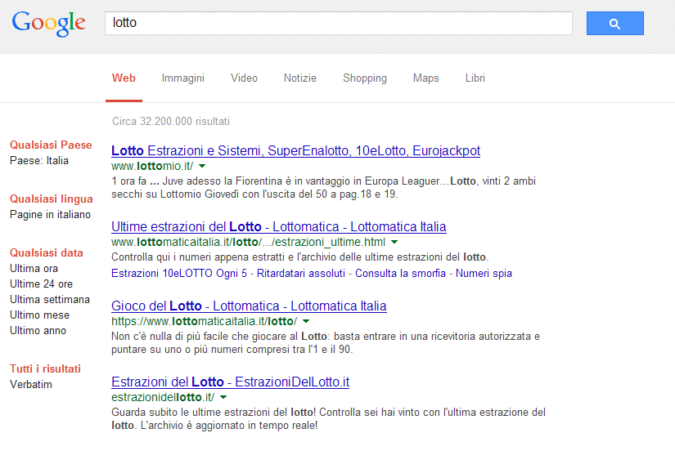Filter results to "Ultime 24 ore"
Screen dimensions: 675x451
click(42, 284)
